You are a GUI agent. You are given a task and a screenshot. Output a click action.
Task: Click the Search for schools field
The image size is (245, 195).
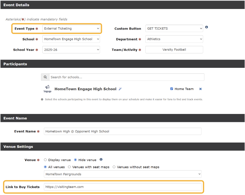pyautogui.click(x=127, y=77)
